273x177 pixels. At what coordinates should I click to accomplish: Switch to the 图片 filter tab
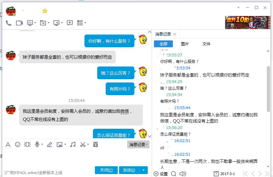tap(185, 44)
